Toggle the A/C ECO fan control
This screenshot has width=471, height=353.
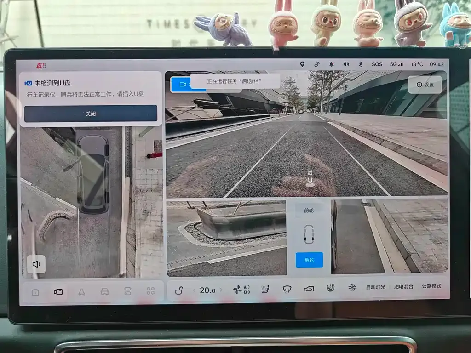pyautogui.click(x=241, y=290)
